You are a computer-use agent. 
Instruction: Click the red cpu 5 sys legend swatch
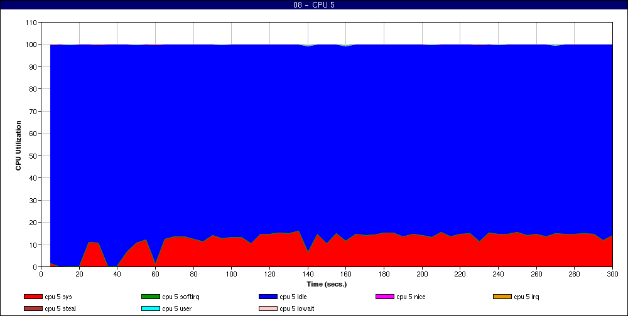click(33, 297)
